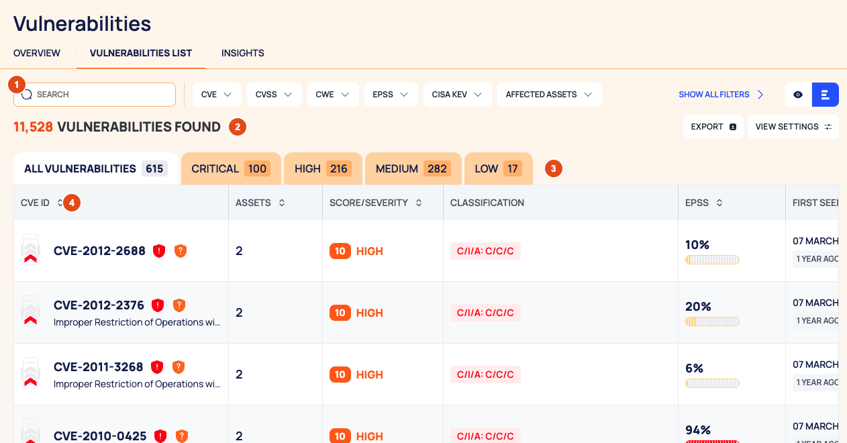Click red alert badge beside CVE-2011-3268
Screen dimensions: 847x443
[x=157, y=367]
